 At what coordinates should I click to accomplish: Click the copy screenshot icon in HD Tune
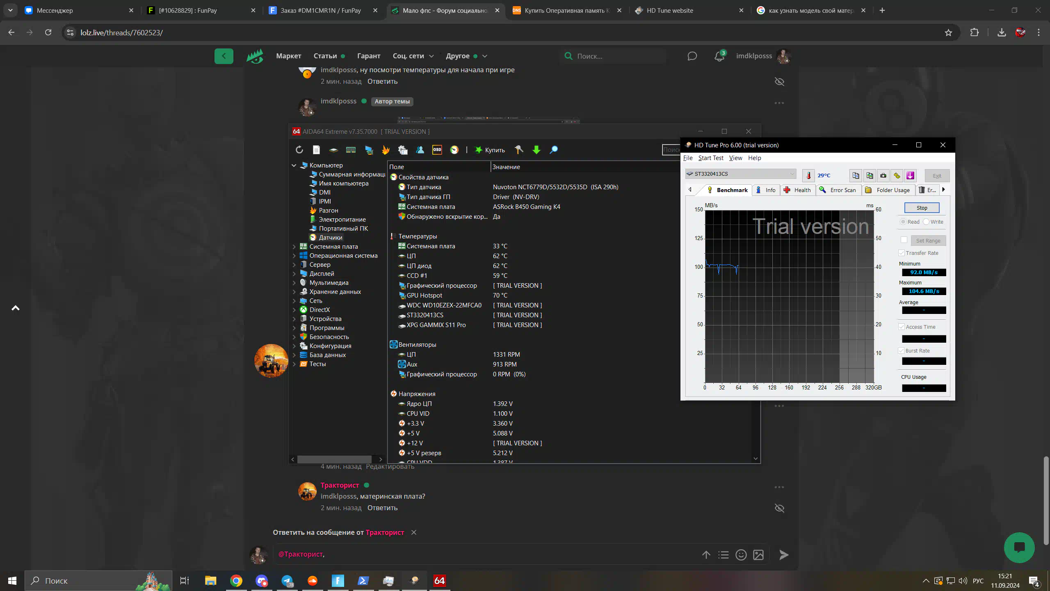pos(870,175)
